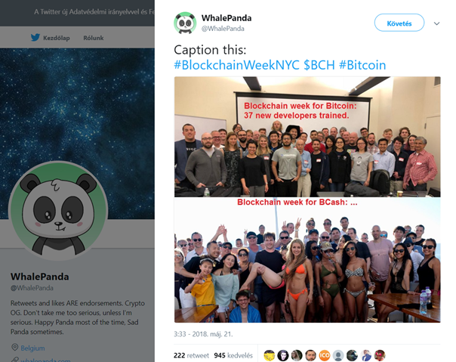This screenshot has width=456, height=362.
Task: Click the large panda profile picture
Action: (x=58, y=211)
